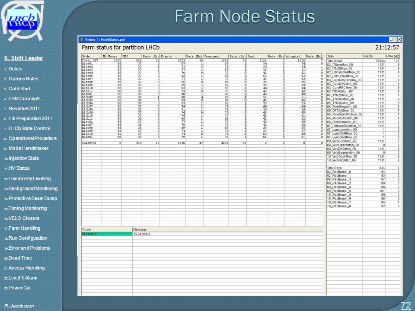This screenshot has height=311, width=415.
Task: Open Run Configuration
Action: click(x=28, y=238)
